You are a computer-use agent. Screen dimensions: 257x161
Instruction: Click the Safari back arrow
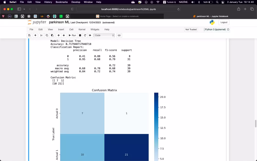point(30,9)
